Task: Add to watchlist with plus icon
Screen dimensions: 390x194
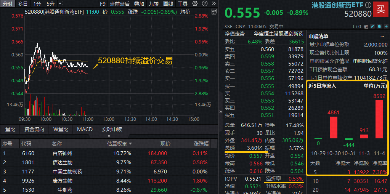Action: (386, 26)
